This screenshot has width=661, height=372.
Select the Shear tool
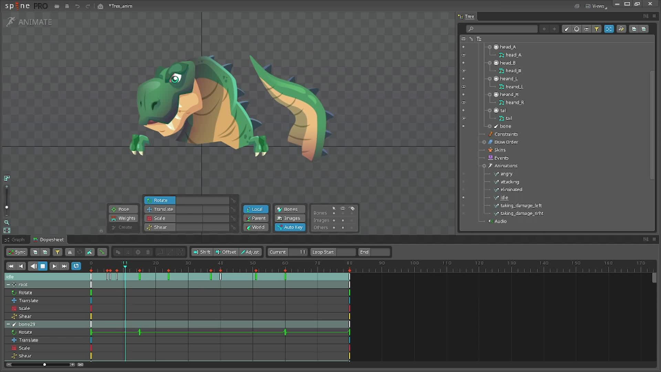point(159,227)
